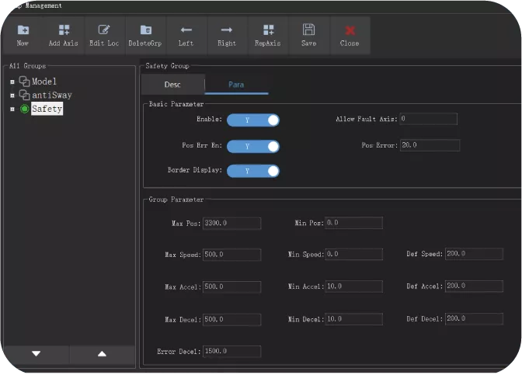This screenshot has width=522, height=375.
Task: Click the Max Decel input field
Action: coord(231,319)
